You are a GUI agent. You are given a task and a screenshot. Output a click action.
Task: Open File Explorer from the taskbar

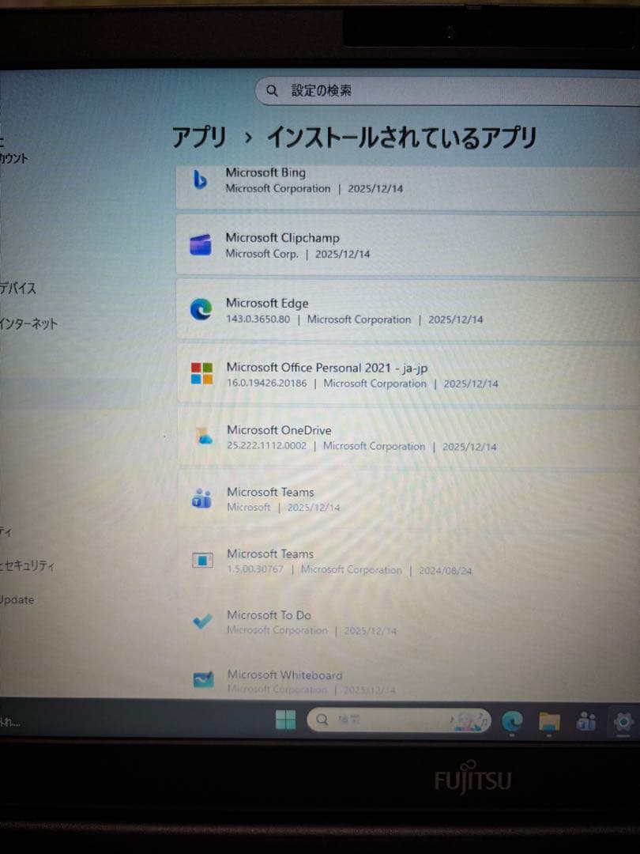[x=551, y=720]
